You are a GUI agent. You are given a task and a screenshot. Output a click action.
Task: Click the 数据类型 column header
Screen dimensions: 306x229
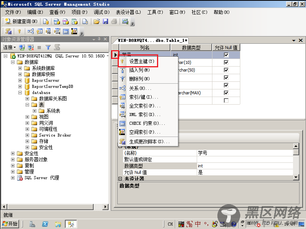tap(191, 48)
